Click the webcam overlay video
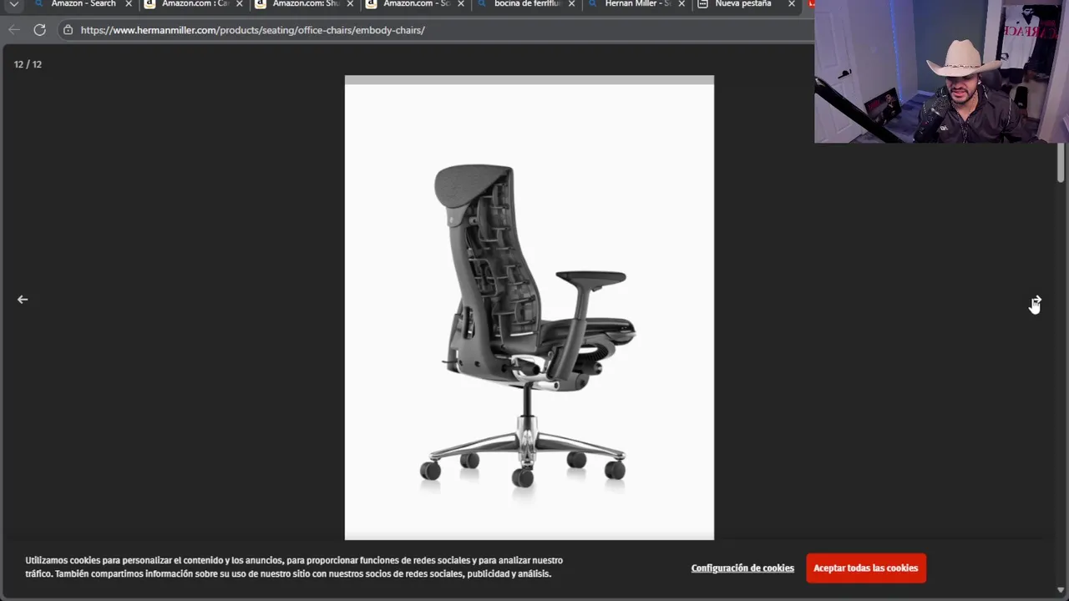 941,72
